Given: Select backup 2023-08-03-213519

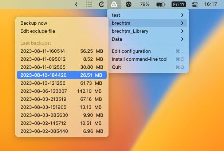Looking at the screenshot, I should point(62,99).
